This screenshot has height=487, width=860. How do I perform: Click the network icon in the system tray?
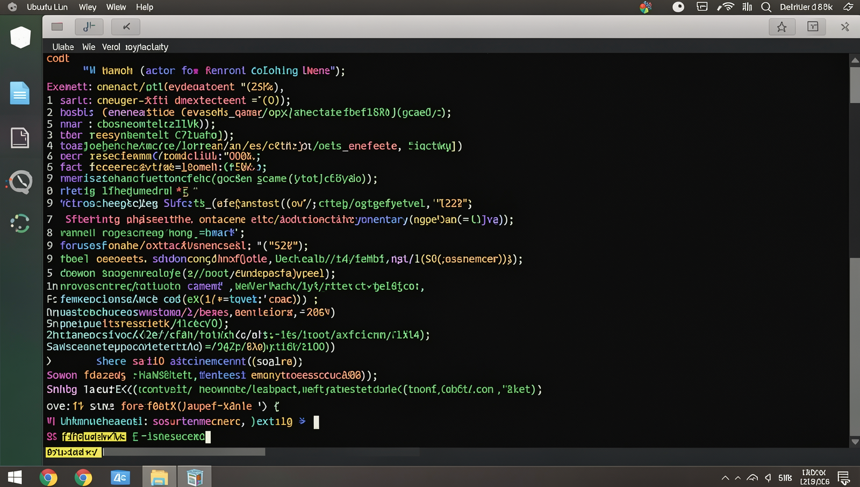tap(752, 478)
